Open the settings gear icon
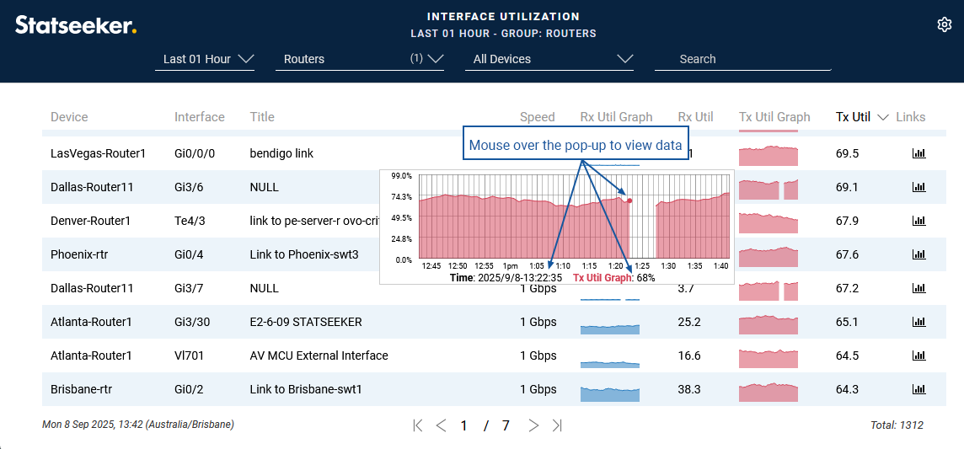Image resolution: width=964 pixels, height=449 pixels. [944, 24]
